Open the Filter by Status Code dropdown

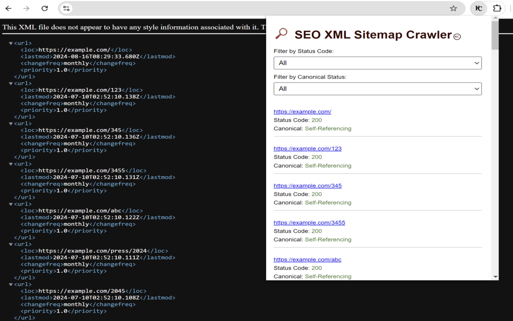point(377,63)
